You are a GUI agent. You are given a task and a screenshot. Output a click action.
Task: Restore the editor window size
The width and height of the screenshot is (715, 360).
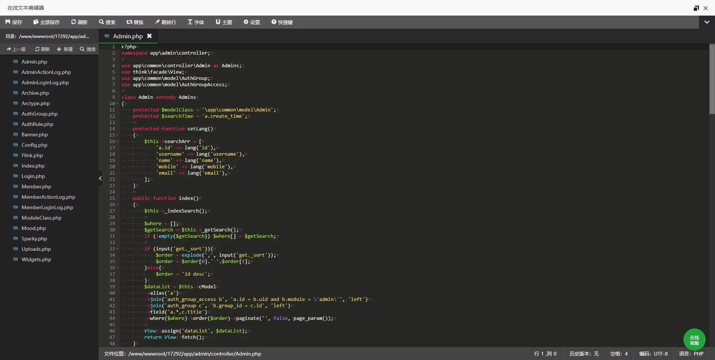click(x=696, y=8)
